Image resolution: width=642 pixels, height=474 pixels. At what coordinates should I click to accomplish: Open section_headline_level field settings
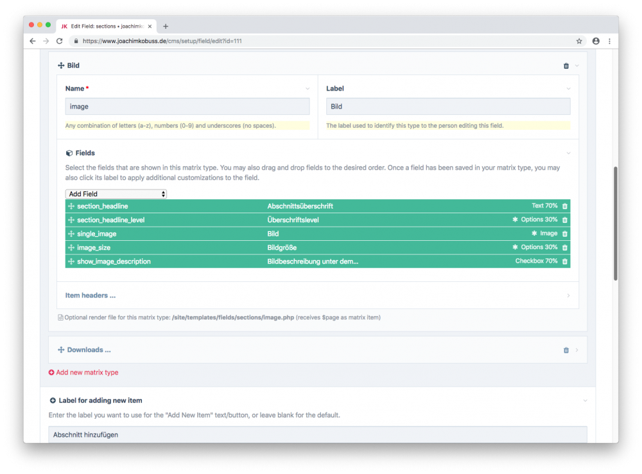[110, 220]
